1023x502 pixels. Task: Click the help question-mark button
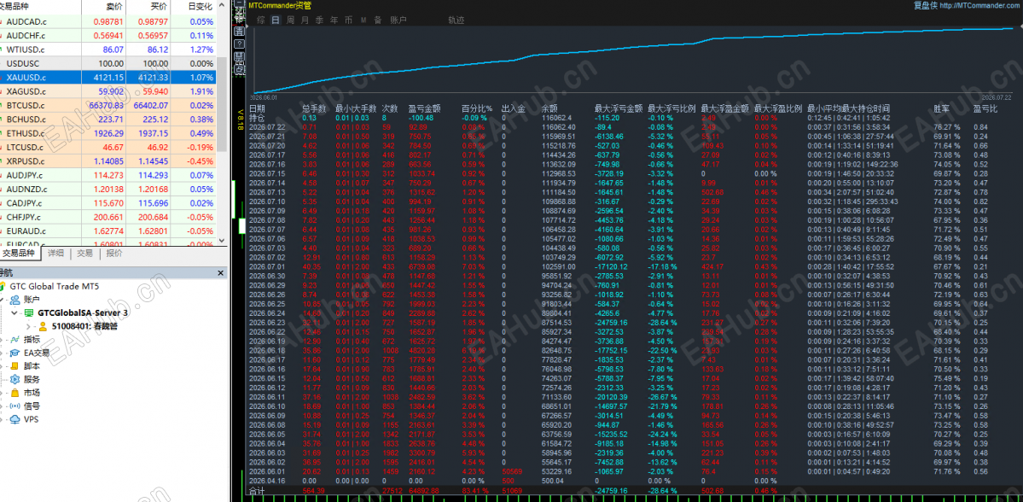[240, 44]
